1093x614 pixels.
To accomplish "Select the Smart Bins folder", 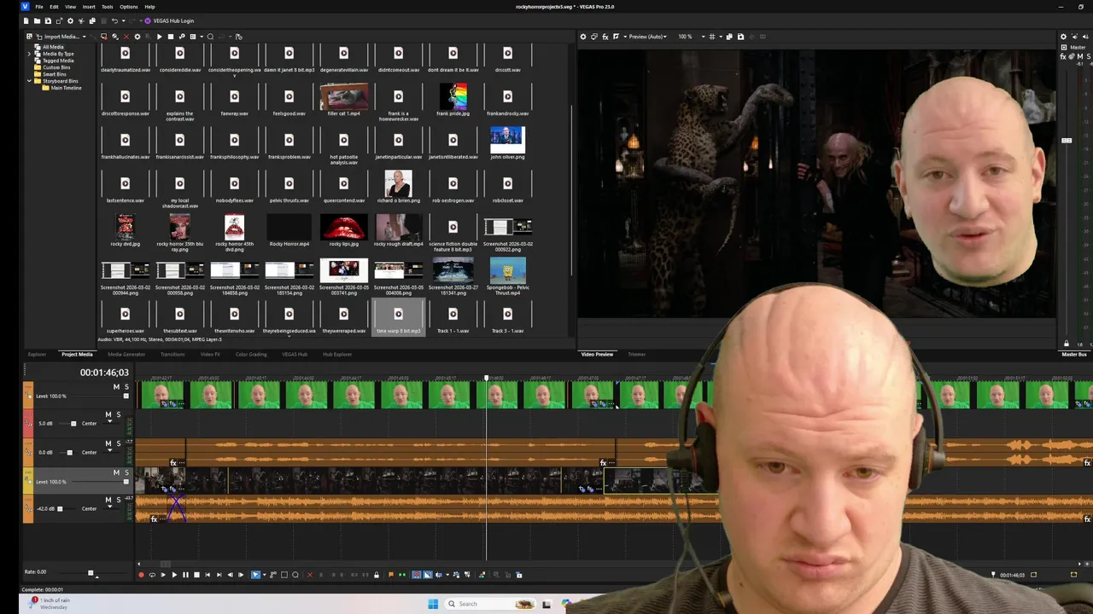I will coord(54,74).
